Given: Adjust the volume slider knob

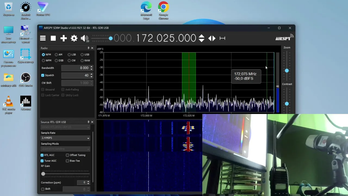Looking at the screenshot, I should coord(111,38).
